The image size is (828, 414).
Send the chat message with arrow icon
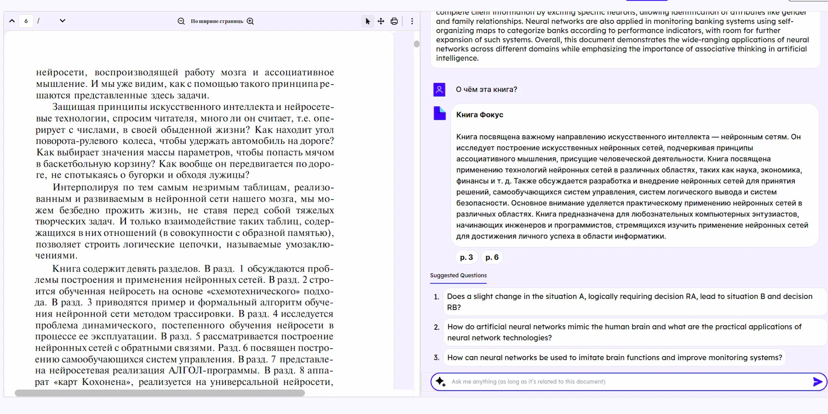[817, 382]
